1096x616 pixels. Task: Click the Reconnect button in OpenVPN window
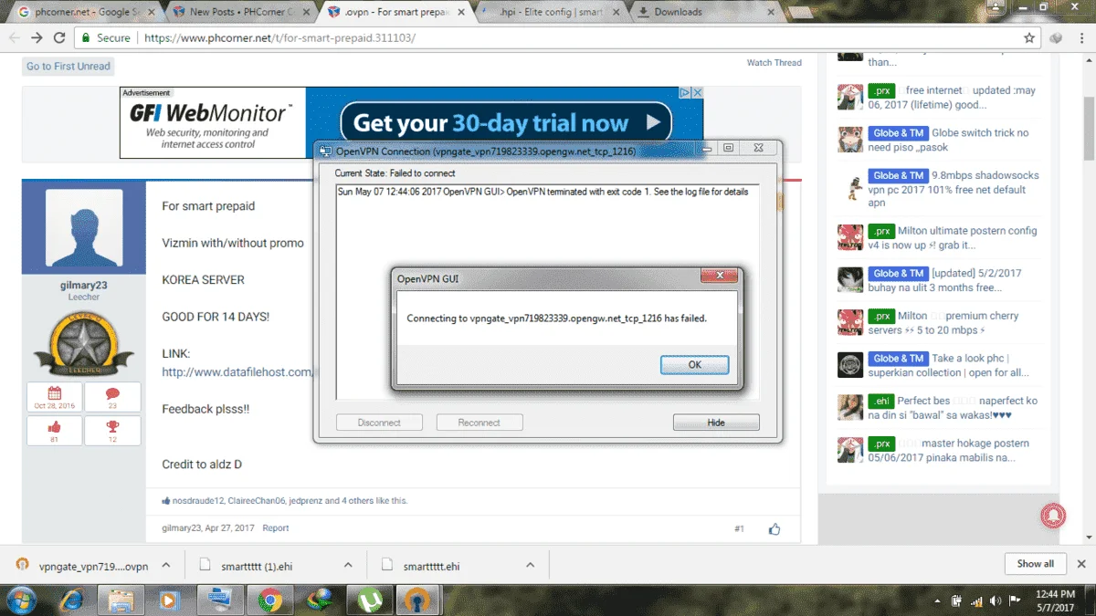pyautogui.click(x=479, y=423)
